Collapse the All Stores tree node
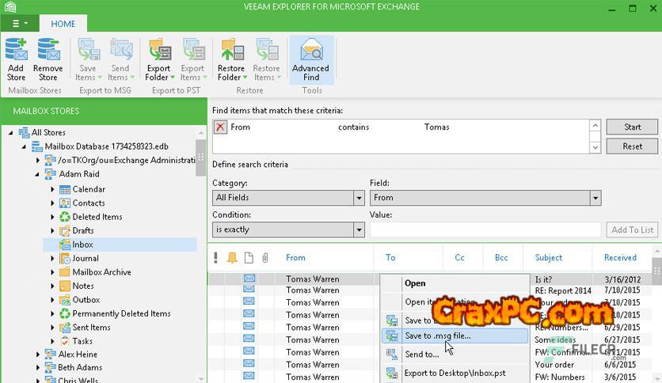662x383 pixels. [x=11, y=132]
